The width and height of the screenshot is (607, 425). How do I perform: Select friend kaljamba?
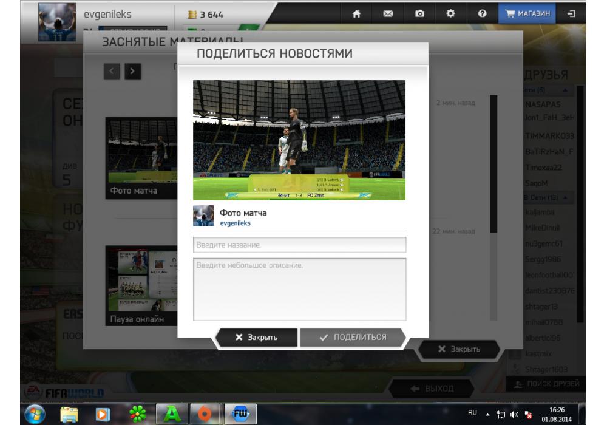(539, 212)
